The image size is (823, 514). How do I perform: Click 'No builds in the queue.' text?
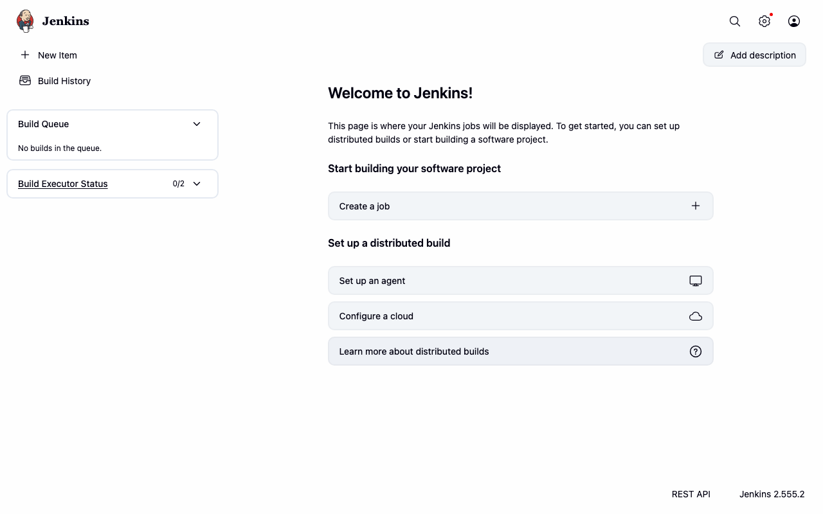pyautogui.click(x=60, y=148)
